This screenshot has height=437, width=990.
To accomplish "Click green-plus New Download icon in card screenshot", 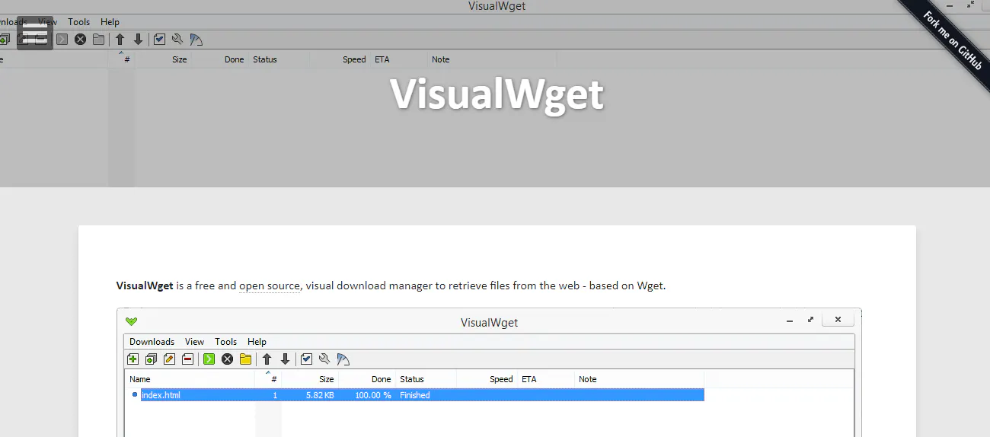I will click(x=133, y=359).
